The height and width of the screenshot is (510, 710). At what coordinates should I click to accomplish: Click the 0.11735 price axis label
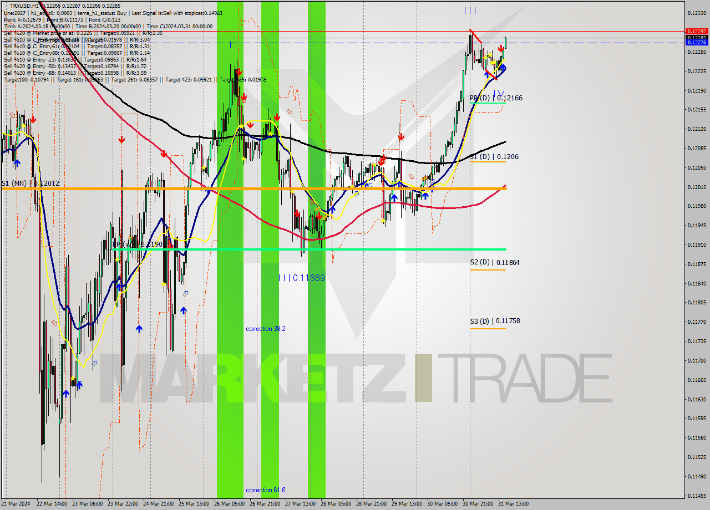(x=696, y=341)
